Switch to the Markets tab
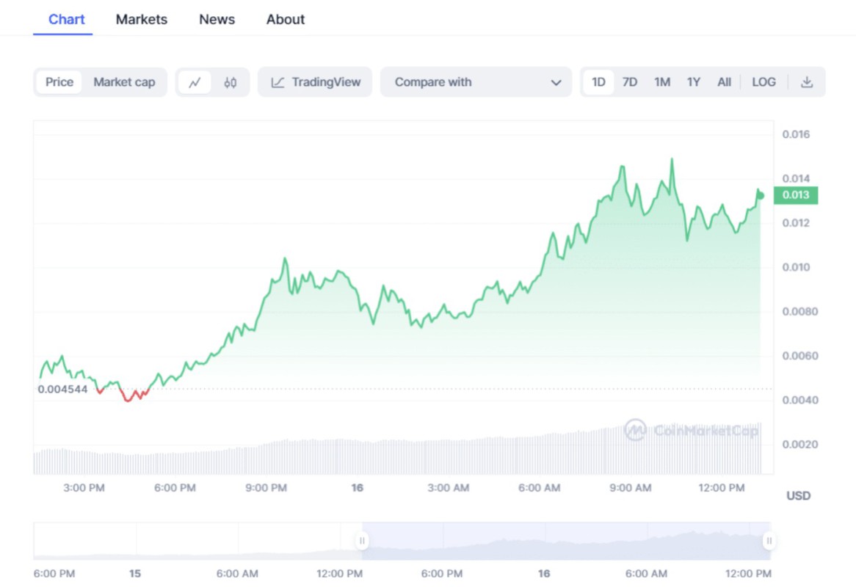Image resolution: width=856 pixels, height=587 pixels. [x=141, y=19]
